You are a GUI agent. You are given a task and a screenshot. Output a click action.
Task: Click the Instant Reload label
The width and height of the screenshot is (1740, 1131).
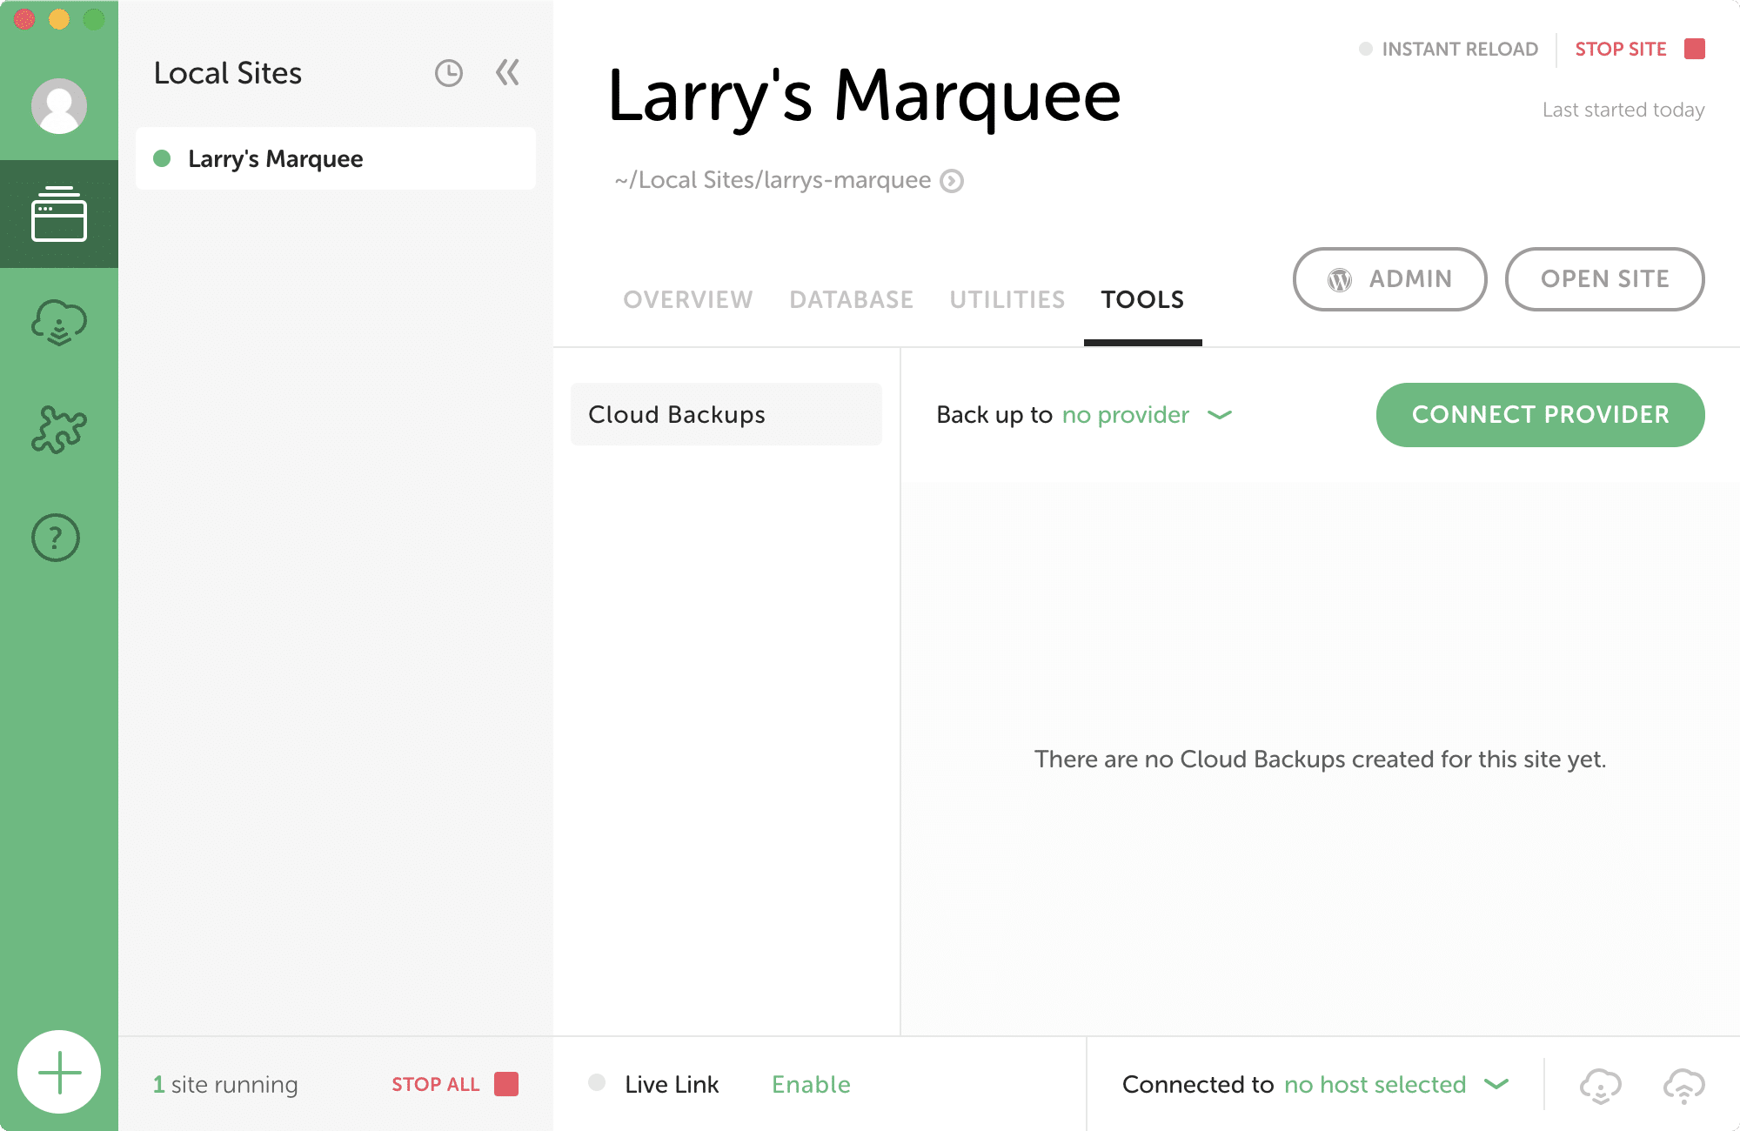click(x=1460, y=49)
